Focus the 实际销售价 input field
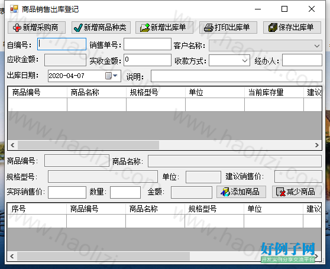Image resolution: width=330 pixels, height=269 pixels. (67, 193)
